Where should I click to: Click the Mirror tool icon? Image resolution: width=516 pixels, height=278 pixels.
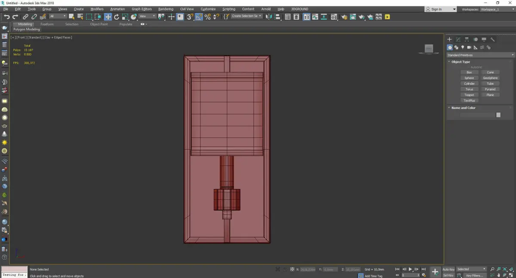(268, 17)
